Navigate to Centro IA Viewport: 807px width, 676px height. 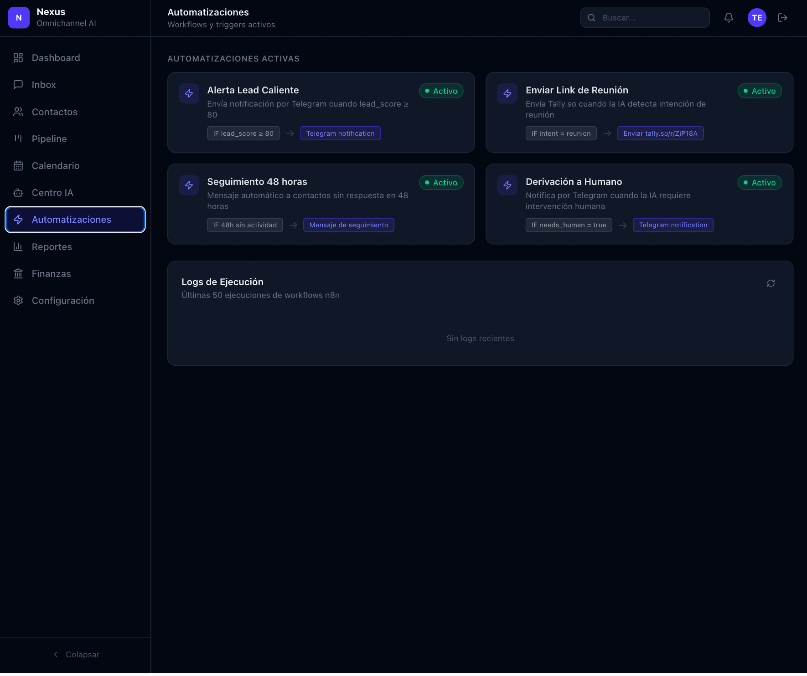(x=75, y=193)
